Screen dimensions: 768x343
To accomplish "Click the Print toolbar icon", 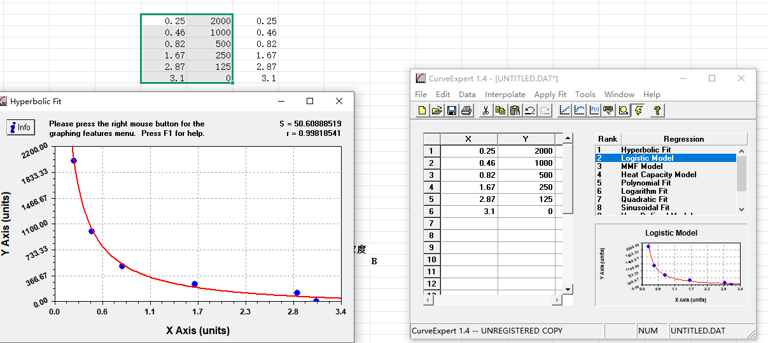I will pyautogui.click(x=466, y=111).
